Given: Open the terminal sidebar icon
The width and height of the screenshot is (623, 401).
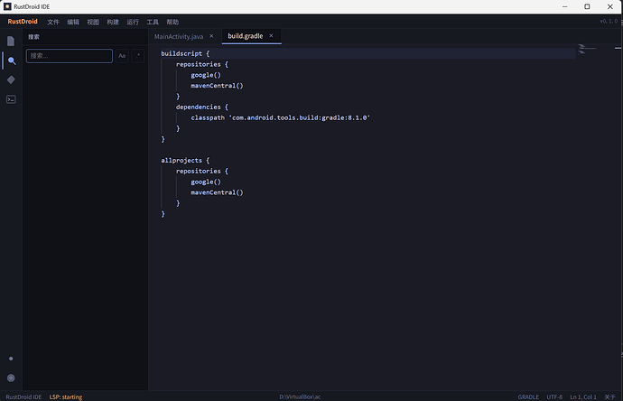Looking at the screenshot, I should [11, 99].
